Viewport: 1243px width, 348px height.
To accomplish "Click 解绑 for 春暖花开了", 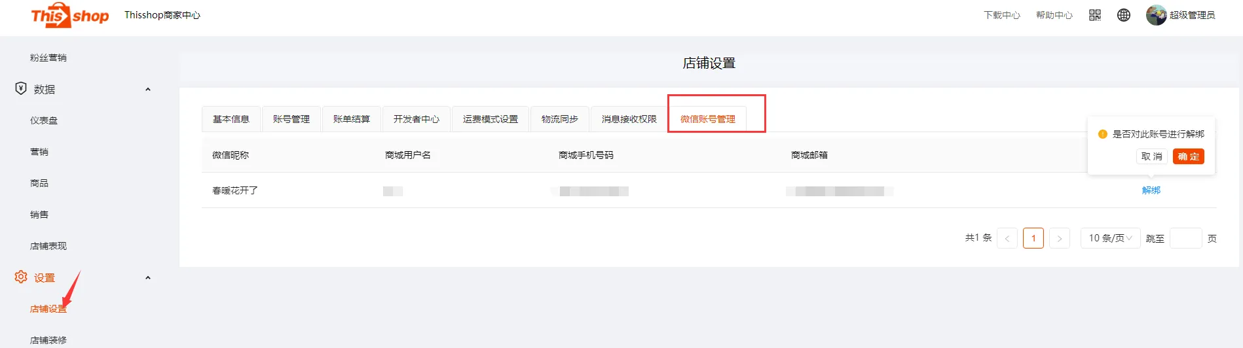I will 1151,190.
